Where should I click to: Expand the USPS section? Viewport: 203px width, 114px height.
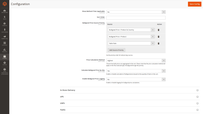pos(130,103)
